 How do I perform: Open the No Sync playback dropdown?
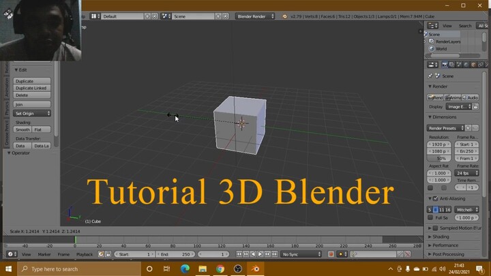(x=301, y=254)
